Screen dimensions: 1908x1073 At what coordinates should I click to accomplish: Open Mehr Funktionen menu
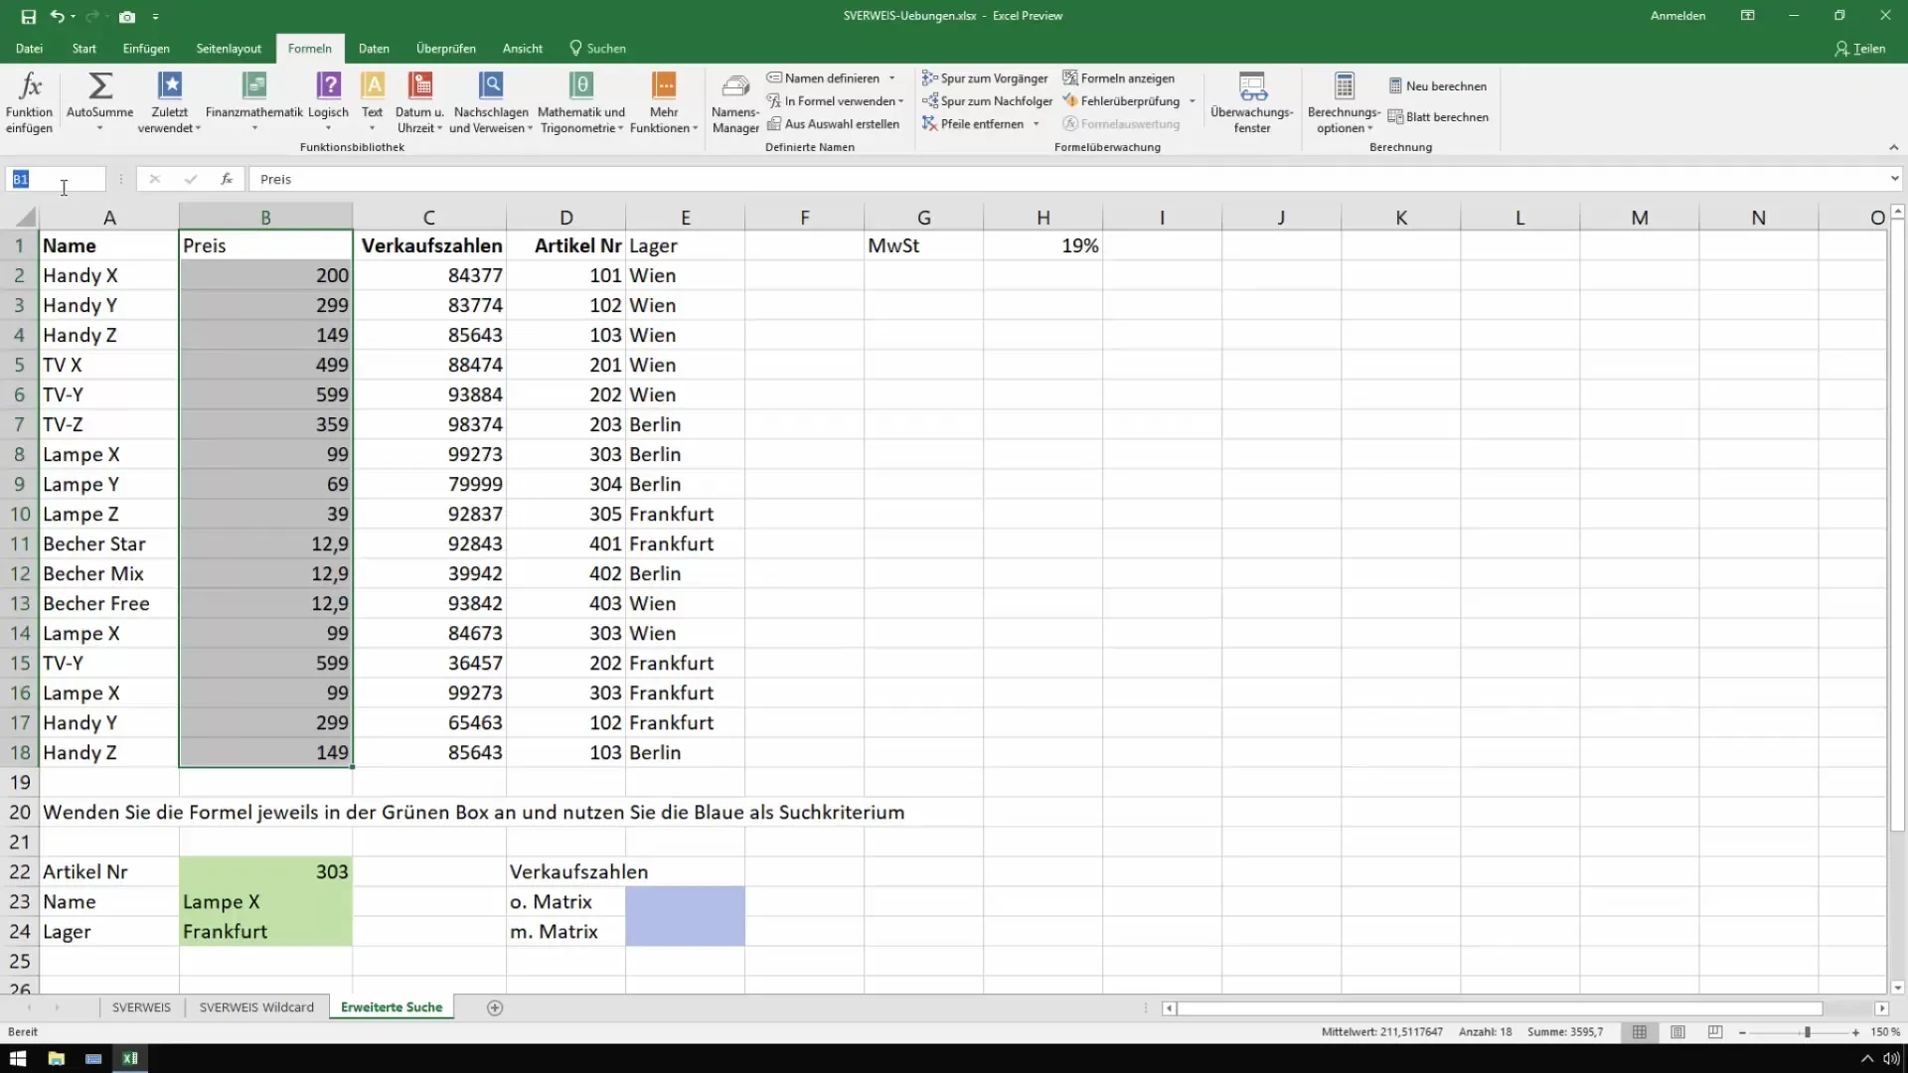click(x=664, y=101)
